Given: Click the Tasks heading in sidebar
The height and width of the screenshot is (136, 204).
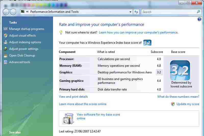Looking at the screenshot, I should (x=13, y=22).
